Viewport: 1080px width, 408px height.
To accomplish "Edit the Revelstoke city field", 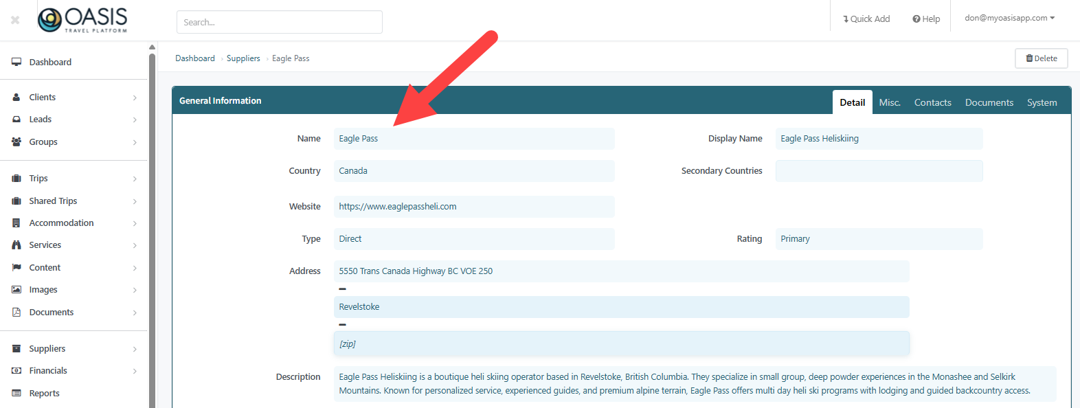I will click(621, 307).
